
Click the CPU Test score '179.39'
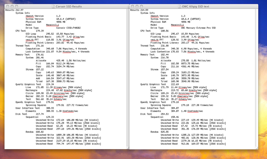click(40, 31)
